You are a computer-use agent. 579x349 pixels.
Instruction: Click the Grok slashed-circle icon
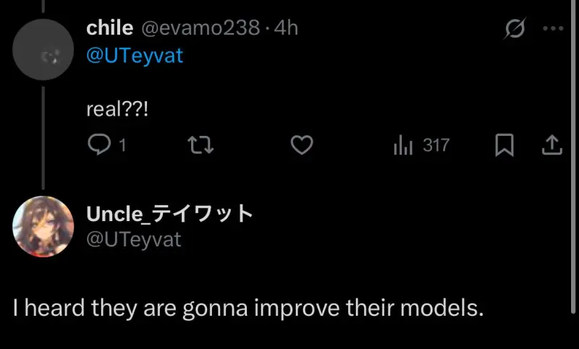point(515,29)
